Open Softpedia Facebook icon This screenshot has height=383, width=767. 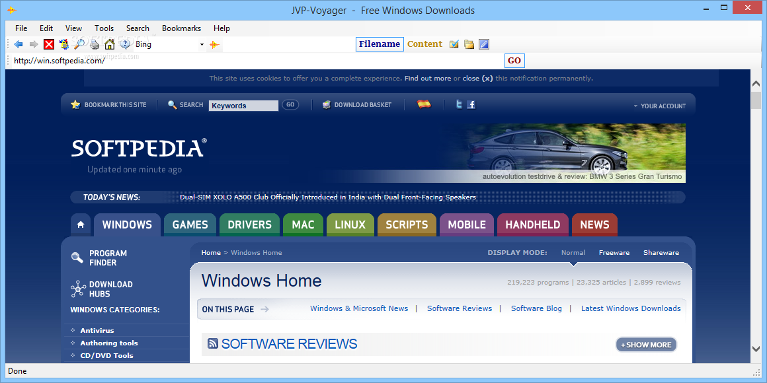(471, 104)
